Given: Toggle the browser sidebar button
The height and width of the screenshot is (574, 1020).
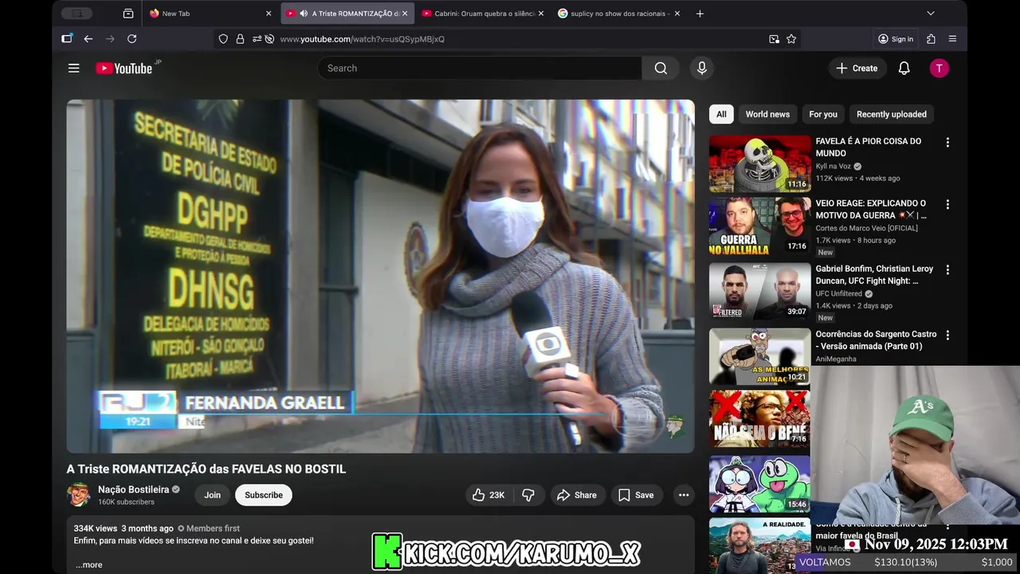Looking at the screenshot, I should tap(67, 39).
